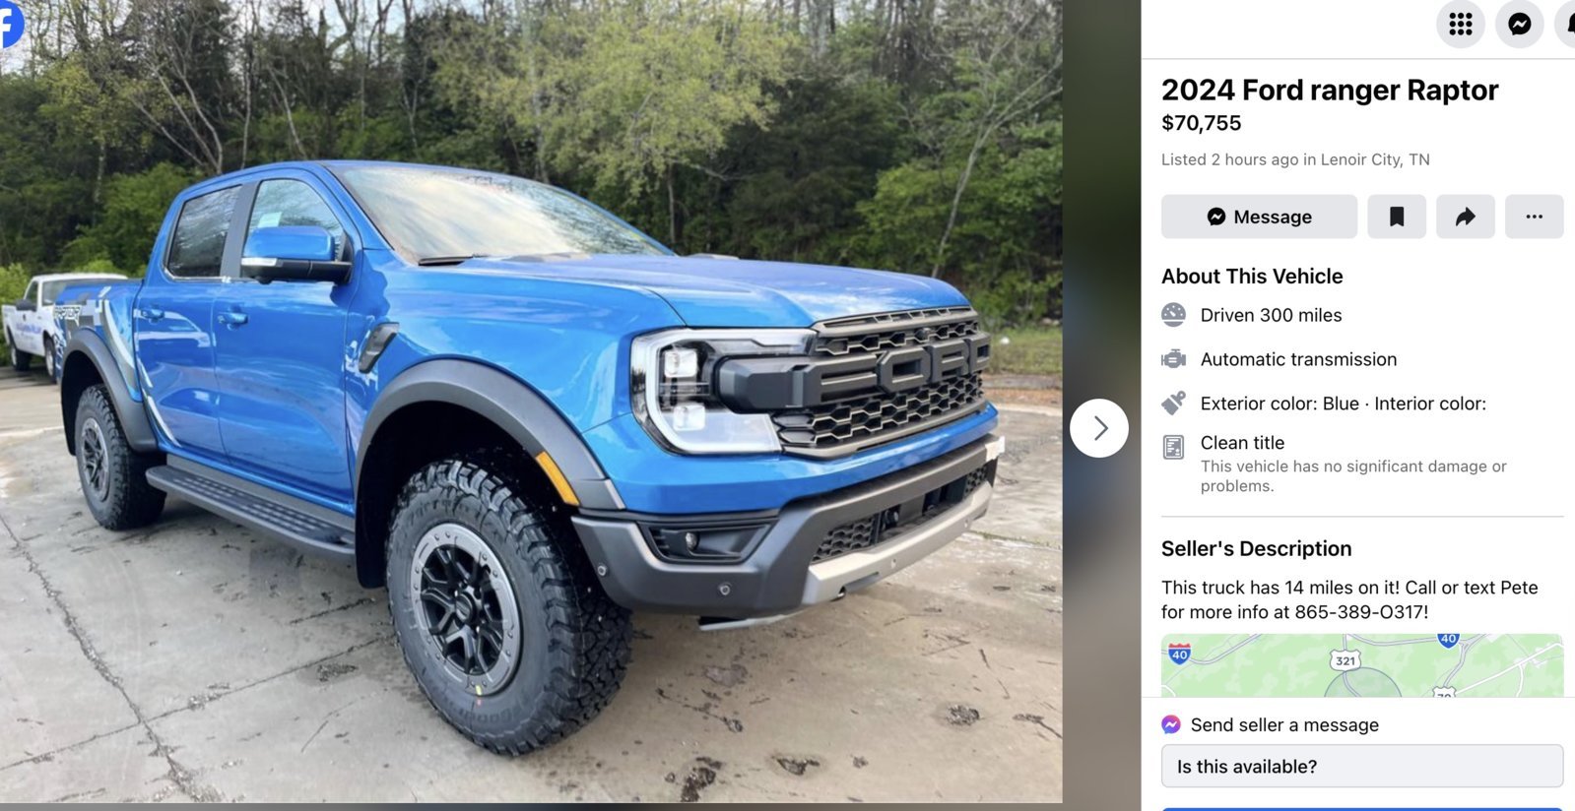Click the Clean title document icon
The width and height of the screenshot is (1575, 811).
point(1173,448)
